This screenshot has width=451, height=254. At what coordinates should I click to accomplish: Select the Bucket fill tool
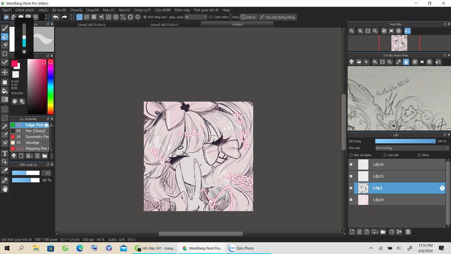(x=4, y=91)
